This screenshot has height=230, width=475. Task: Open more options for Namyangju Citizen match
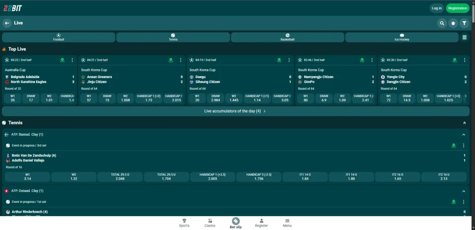tap(372, 60)
